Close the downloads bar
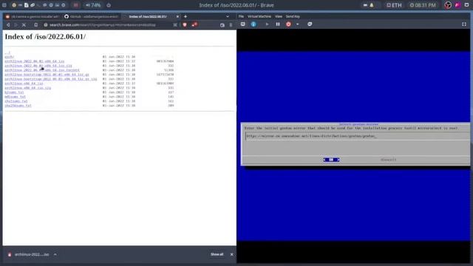This screenshot has width=473, height=266. coord(231,254)
